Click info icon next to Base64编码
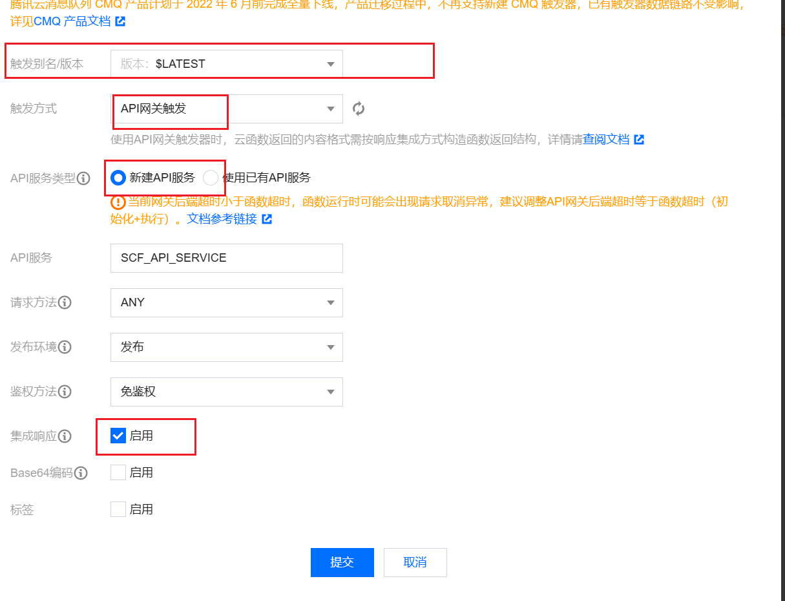Viewport: 785px width, 601px height. [x=81, y=473]
